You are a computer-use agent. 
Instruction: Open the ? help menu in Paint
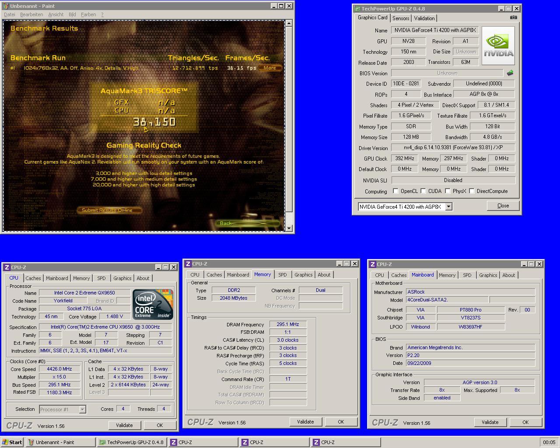[102, 14]
